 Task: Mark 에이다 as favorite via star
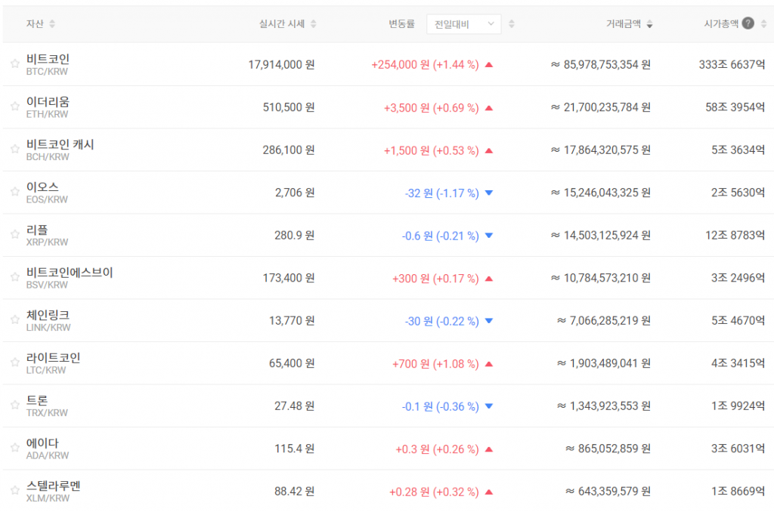pos(15,448)
